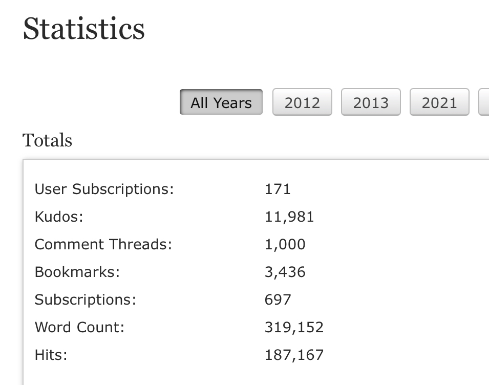Click the bookmarks total 3,436
489x385 pixels.
click(x=285, y=272)
